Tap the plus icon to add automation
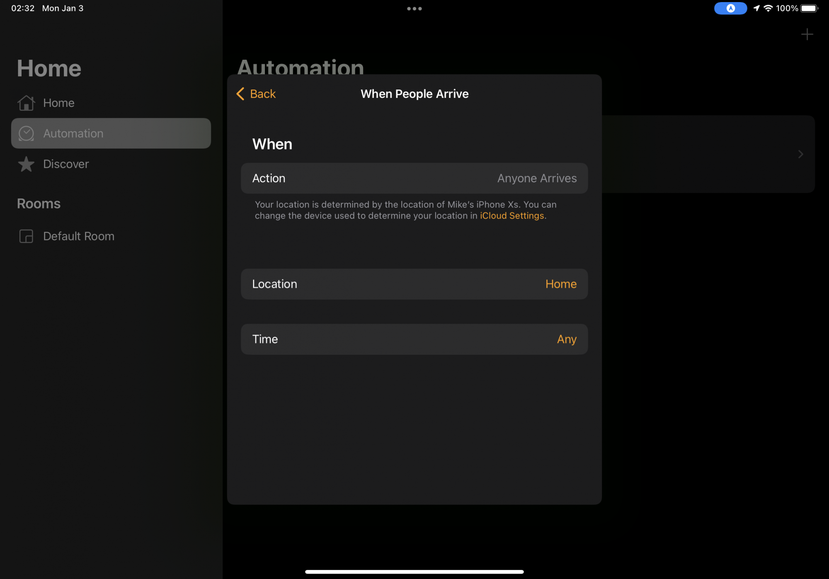The image size is (829, 579). 807,34
